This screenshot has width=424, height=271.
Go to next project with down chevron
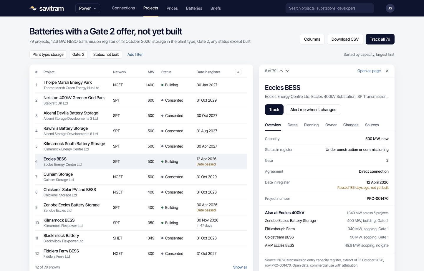pyautogui.click(x=288, y=71)
